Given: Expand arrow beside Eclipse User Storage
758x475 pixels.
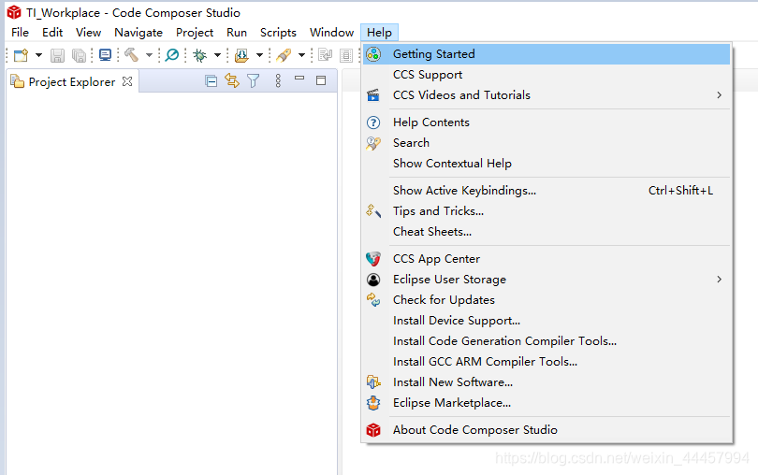Looking at the screenshot, I should pyautogui.click(x=720, y=280).
